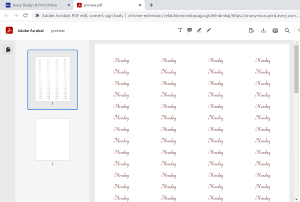Click the Adobe Acrobat logo
The image size is (300, 202).
[x=9, y=30]
